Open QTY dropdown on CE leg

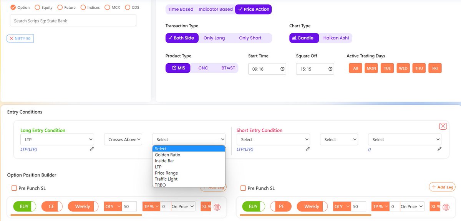tap(113, 206)
